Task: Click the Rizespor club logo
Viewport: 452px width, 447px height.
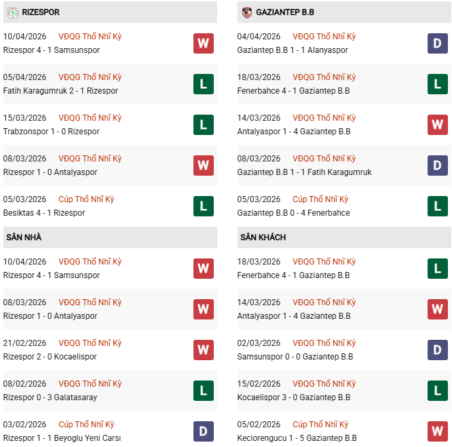Action: [12, 12]
